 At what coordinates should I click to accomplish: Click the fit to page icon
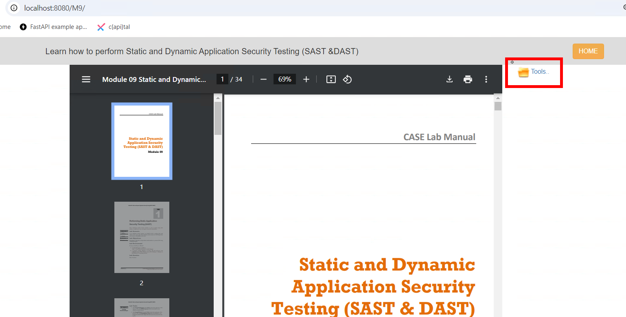pos(331,79)
